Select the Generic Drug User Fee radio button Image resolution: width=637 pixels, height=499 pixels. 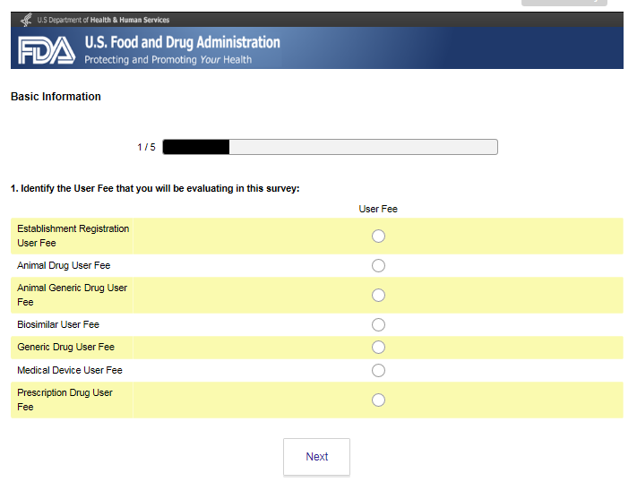point(378,347)
